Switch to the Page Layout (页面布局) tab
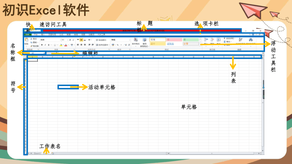Image resolution: width=292 pixels, height=164 pixels. point(52,35)
